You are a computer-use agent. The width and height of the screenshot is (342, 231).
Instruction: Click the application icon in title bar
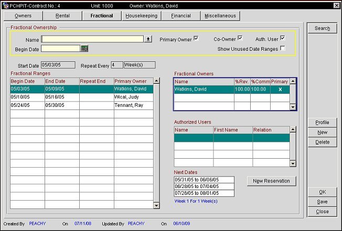[5, 5]
